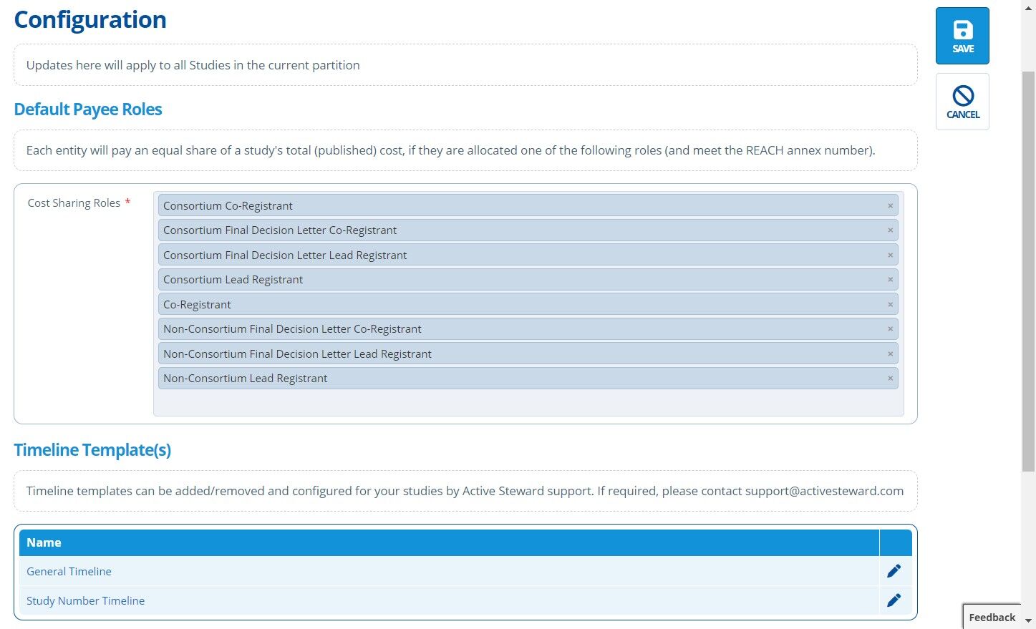The width and height of the screenshot is (1036, 629).
Task: Remove the Non-Consortium Lead Registrant role
Action: 891,379
